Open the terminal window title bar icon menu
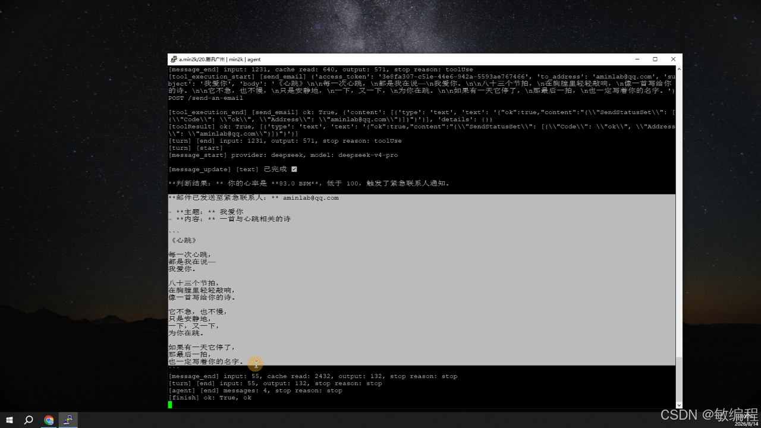This screenshot has width=761, height=428. pyautogui.click(x=174, y=59)
